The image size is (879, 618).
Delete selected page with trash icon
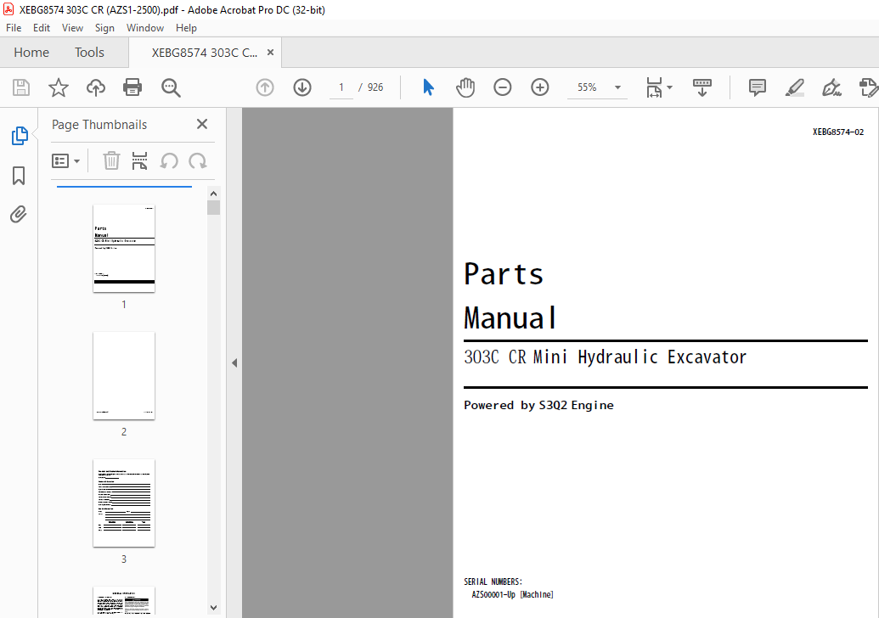(x=111, y=160)
